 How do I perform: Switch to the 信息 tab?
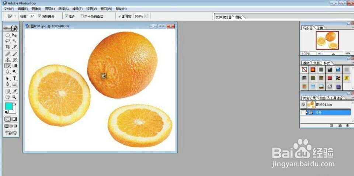319,28
